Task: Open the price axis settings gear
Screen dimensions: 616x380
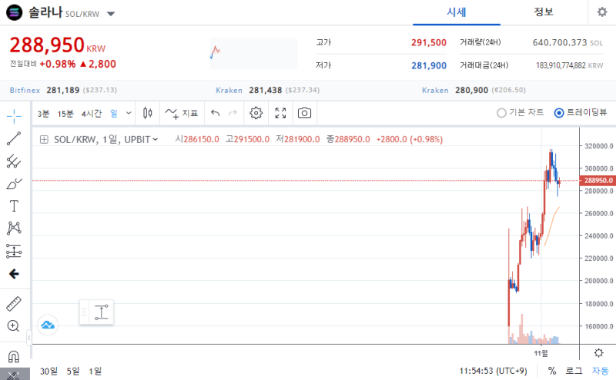Action: pyautogui.click(x=599, y=352)
